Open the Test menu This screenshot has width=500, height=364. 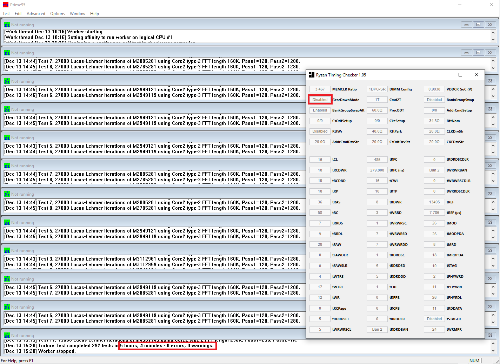[6, 14]
